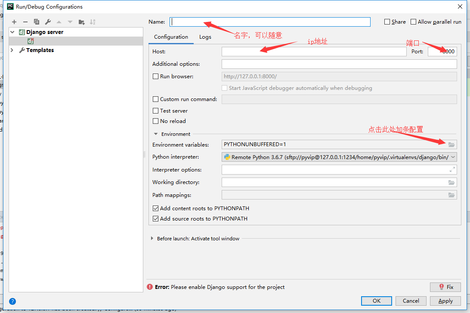
Task: Check the No reload option
Action: pos(155,121)
